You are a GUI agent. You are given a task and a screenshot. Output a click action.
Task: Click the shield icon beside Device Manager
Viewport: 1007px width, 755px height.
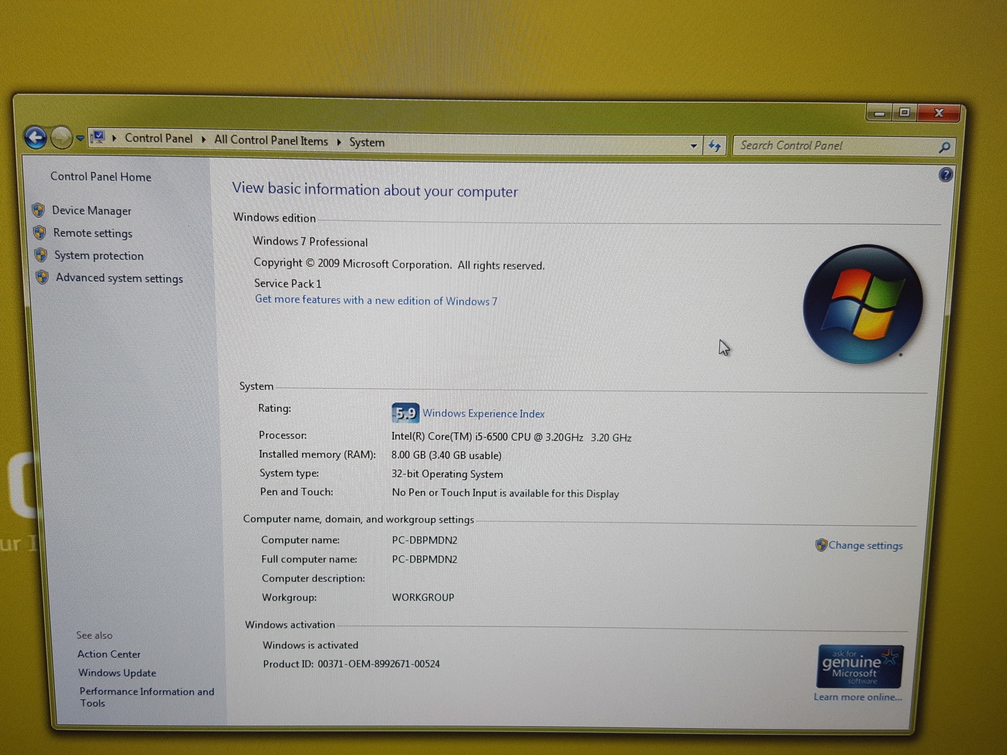coord(38,210)
